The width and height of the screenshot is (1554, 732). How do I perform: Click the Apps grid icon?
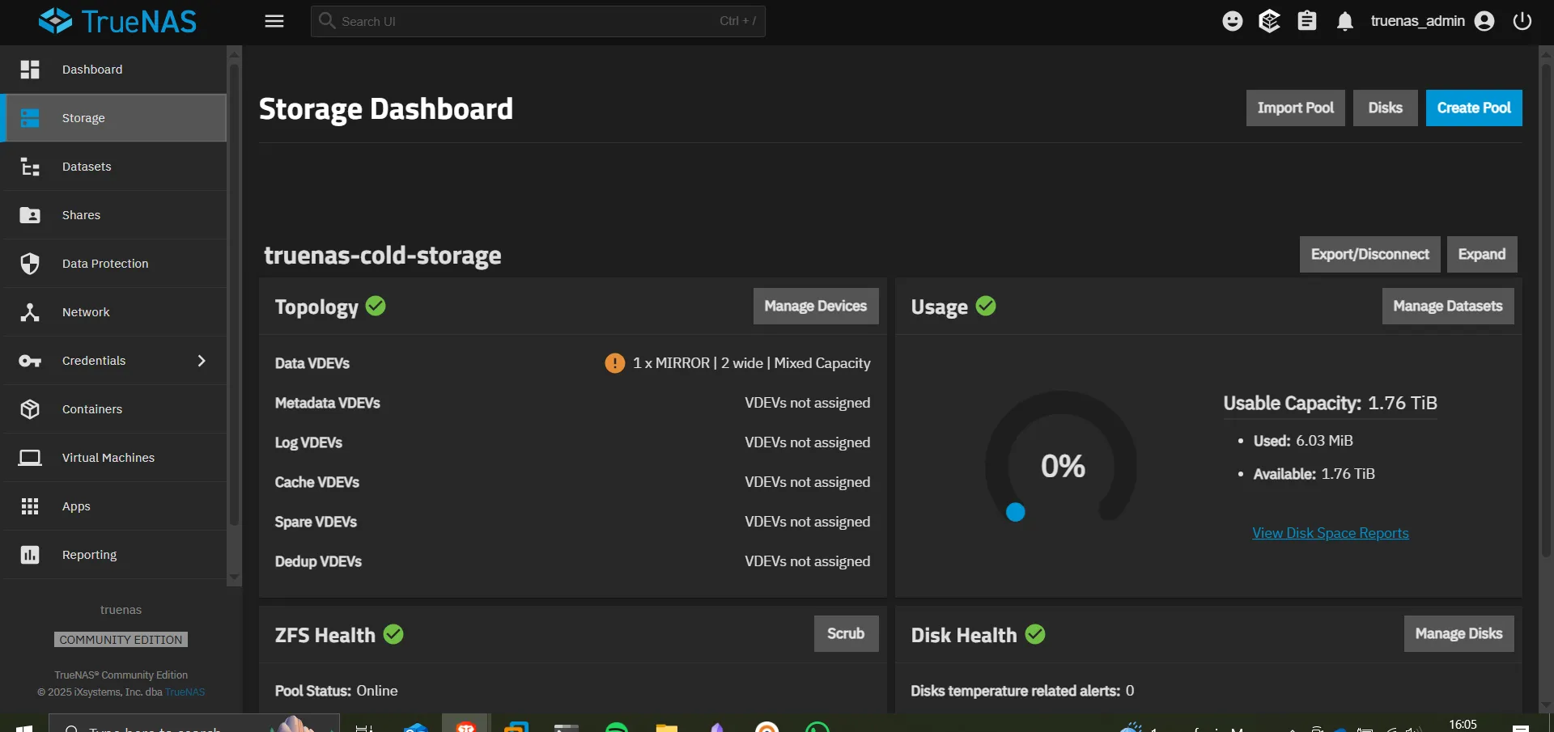[30, 506]
